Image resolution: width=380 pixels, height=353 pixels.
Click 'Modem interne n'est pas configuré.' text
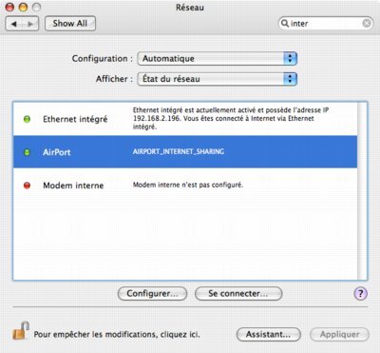pyautogui.click(x=188, y=185)
